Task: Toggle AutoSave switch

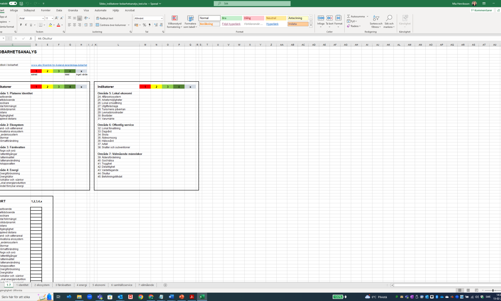Action: point(13,4)
